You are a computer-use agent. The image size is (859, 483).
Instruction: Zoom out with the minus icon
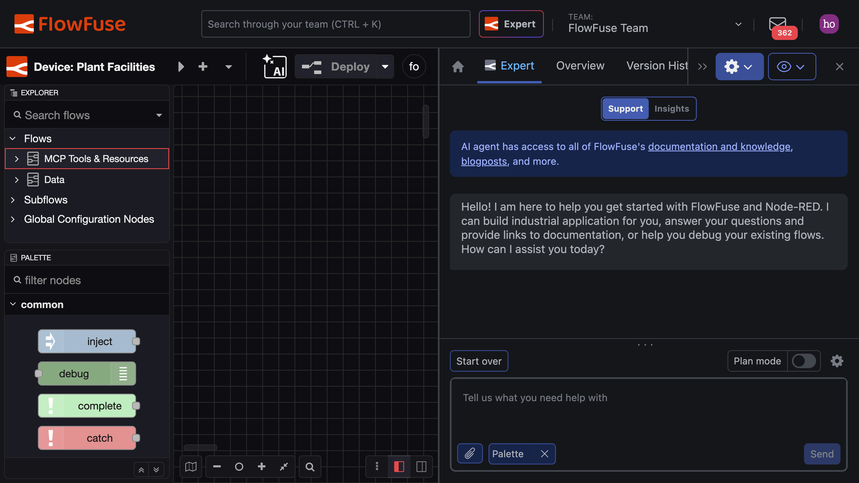coord(217,467)
